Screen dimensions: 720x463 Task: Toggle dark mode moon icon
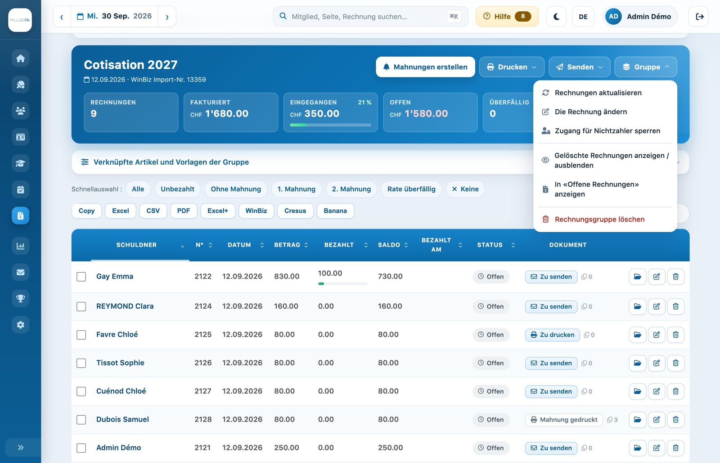[556, 17]
